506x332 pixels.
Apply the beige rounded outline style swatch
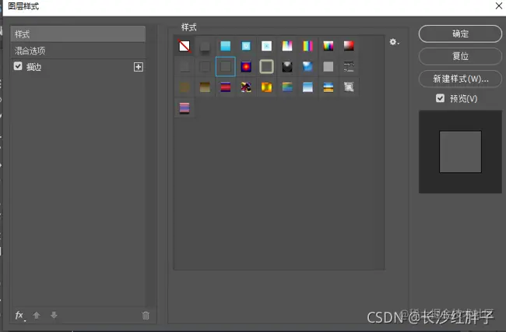[266, 66]
